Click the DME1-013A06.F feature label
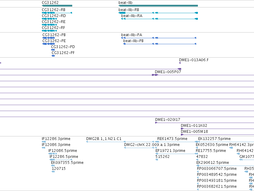The height and width of the screenshot is (191, 254). click(x=194, y=60)
